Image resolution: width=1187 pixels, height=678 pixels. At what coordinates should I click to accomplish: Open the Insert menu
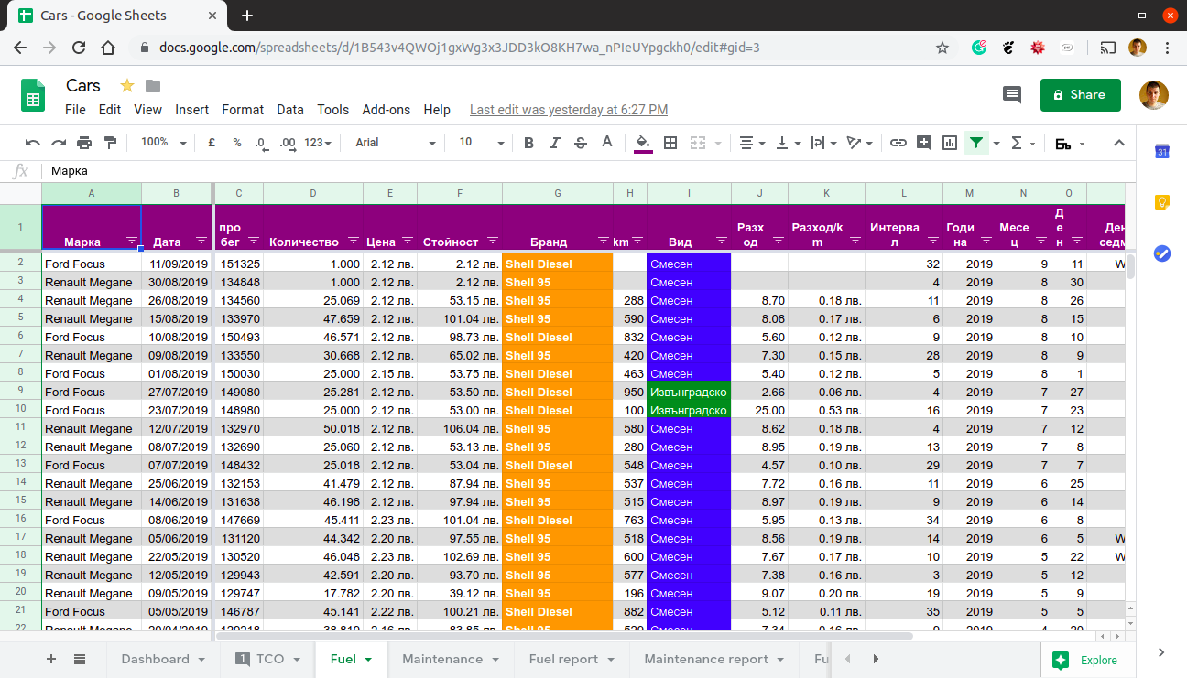coord(192,110)
